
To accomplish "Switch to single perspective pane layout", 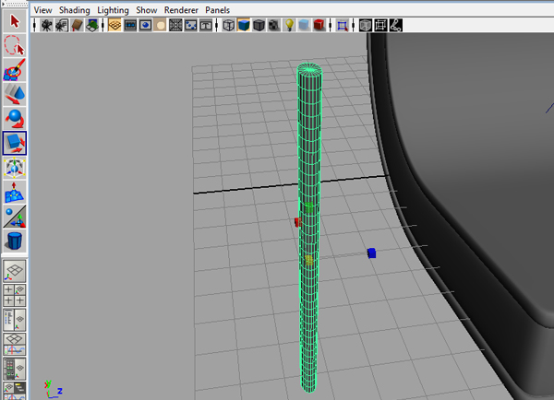I will (x=15, y=272).
